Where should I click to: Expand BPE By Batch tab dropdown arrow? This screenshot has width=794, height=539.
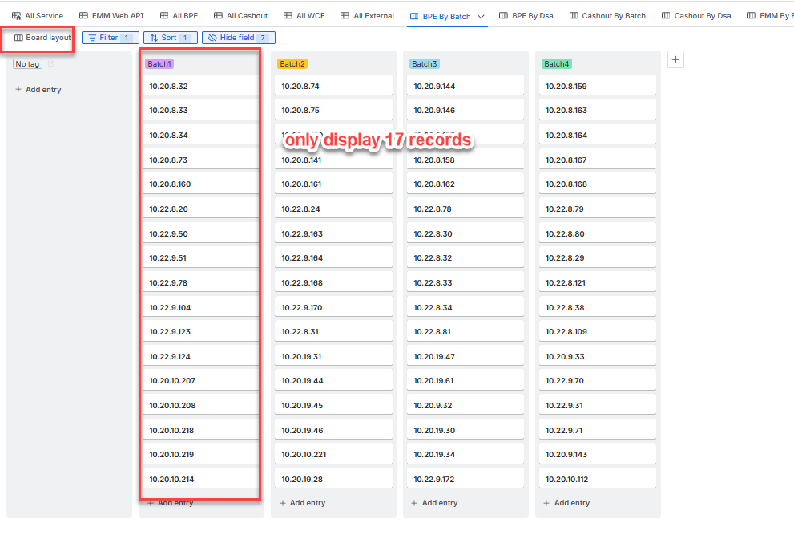point(481,17)
